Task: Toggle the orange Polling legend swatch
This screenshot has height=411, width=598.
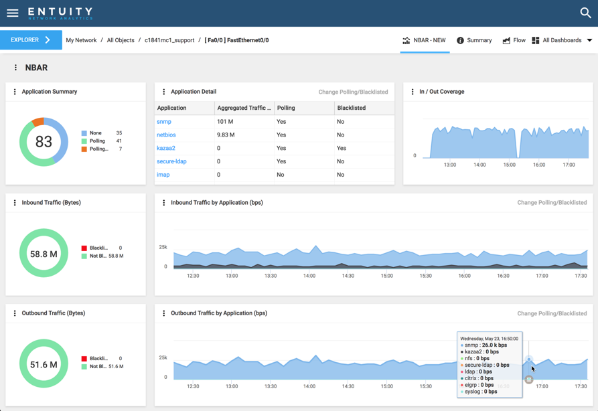Action: tap(84, 149)
